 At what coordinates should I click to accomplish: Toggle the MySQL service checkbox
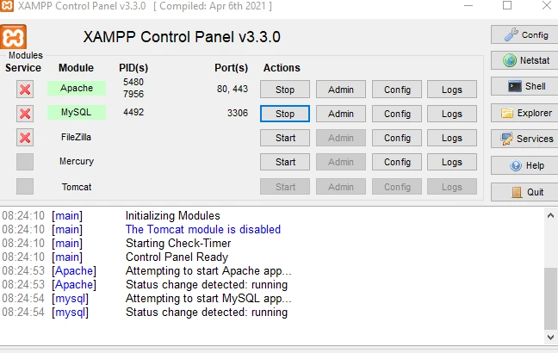coord(25,114)
